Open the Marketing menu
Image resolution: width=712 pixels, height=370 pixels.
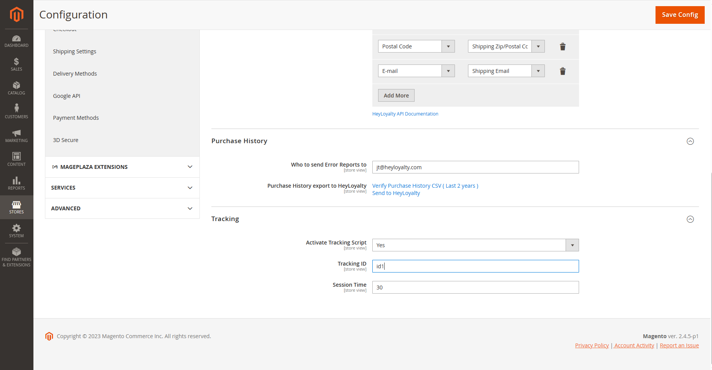[x=17, y=136]
